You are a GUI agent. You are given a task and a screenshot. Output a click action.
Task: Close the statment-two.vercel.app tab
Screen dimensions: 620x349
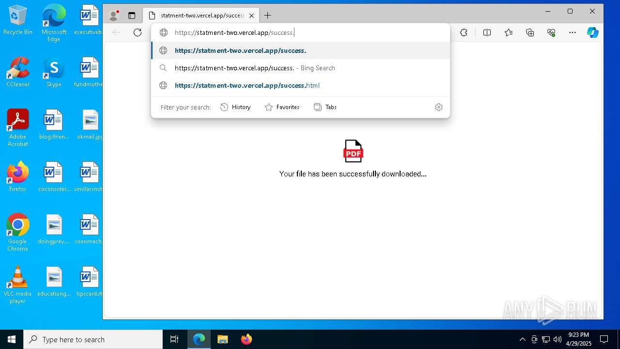point(251,16)
